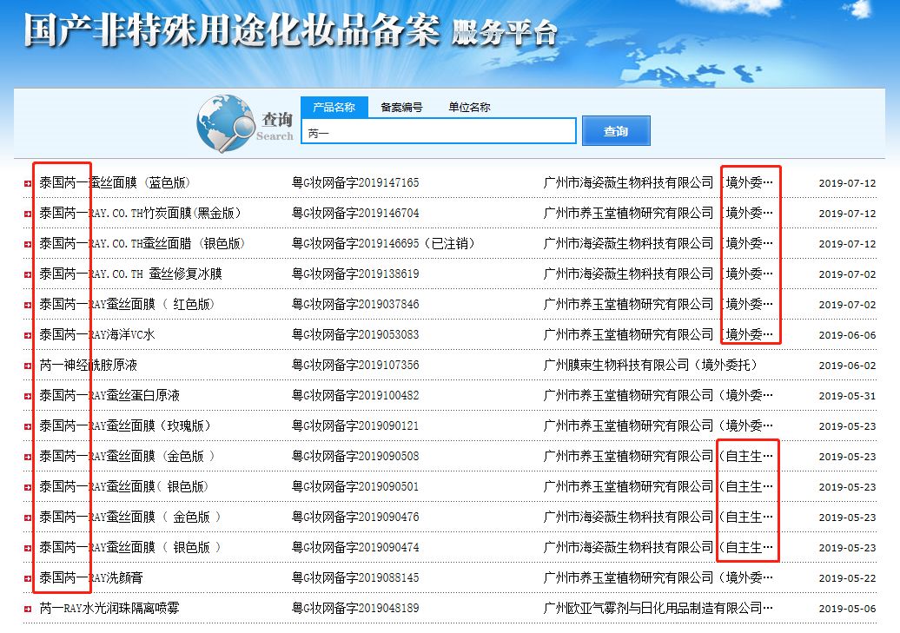Screen dimensions: 900x633
Task: Click the arrow icon beside 泰国芮一RAY蚕丝面膜（玫瑰版）
Action: pyautogui.click(x=27, y=426)
